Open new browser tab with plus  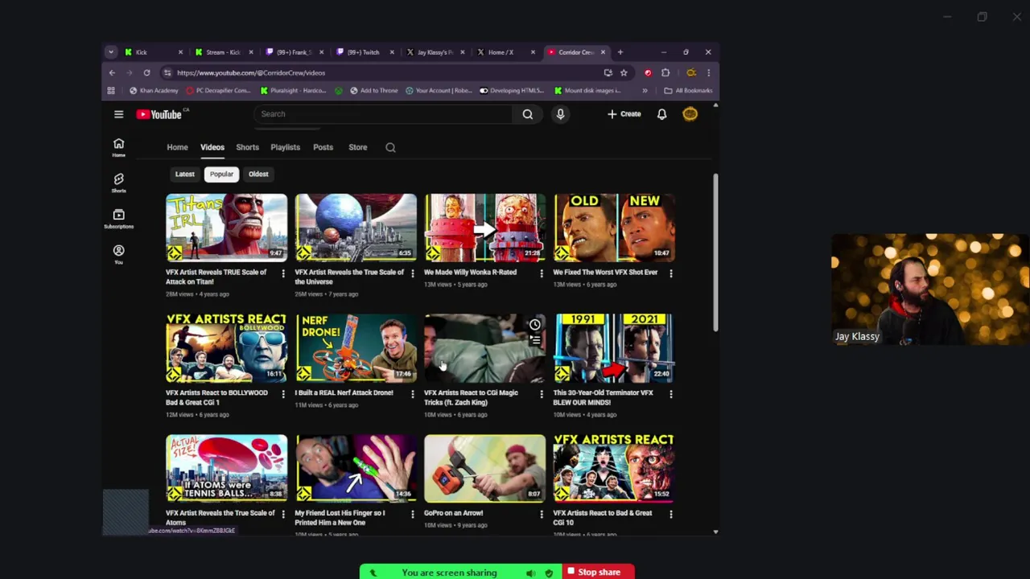click(620, 52)
